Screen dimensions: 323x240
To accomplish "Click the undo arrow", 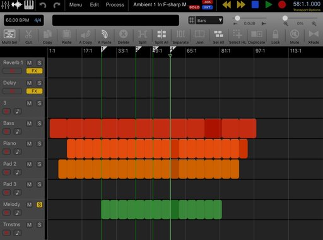I will [x=43, y=5].
